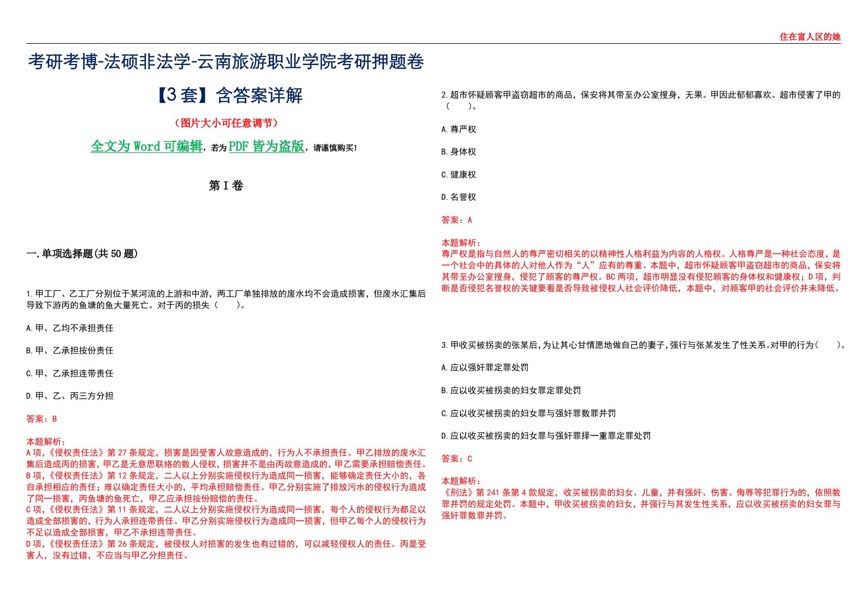This screenshot has width=867, height=613.
Task: Click the header text 住在富人区的她
Action: [810, 37]
